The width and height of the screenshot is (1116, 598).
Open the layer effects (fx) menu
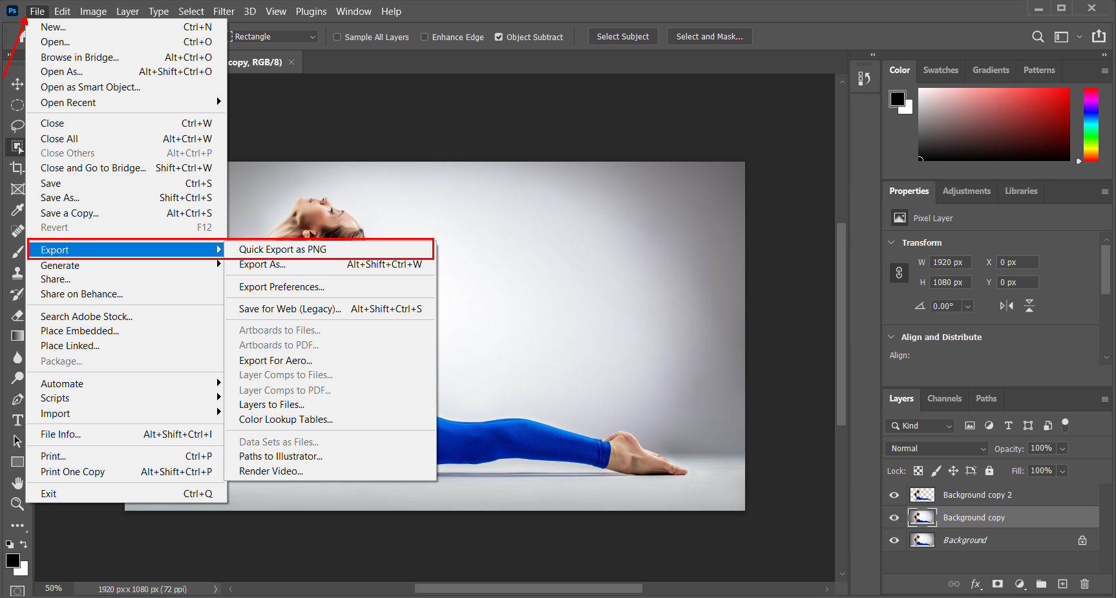[x=976, y=584]
